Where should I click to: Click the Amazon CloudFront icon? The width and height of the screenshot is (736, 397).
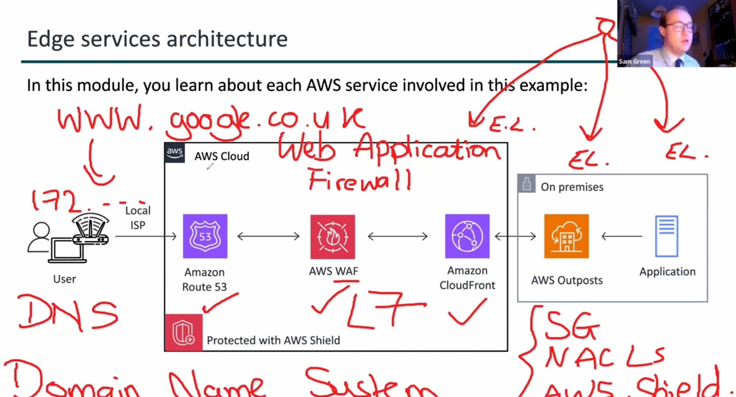467,236
